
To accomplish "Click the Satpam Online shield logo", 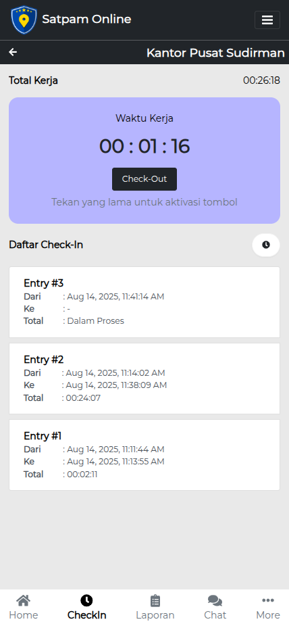I will pos(24,20).
